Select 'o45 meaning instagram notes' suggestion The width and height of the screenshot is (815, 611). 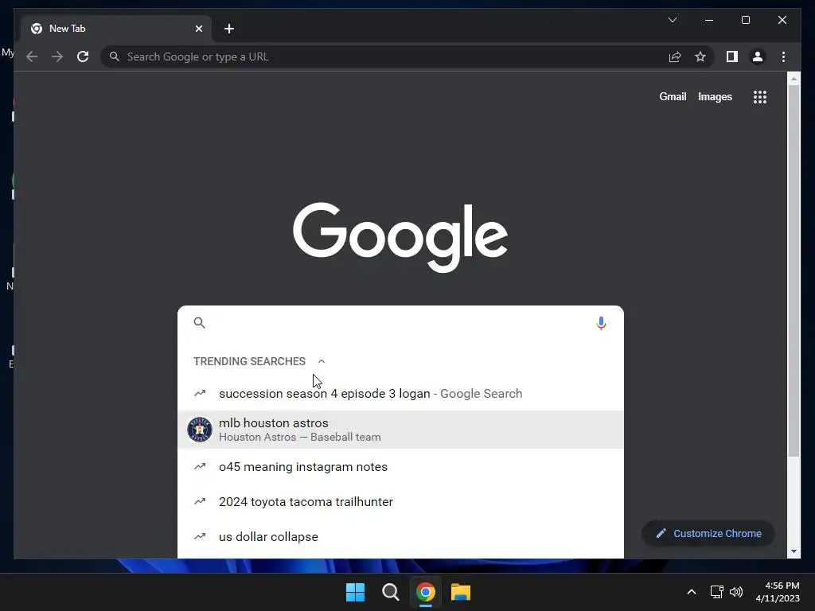pyautogui.click(x=400, y=466)
